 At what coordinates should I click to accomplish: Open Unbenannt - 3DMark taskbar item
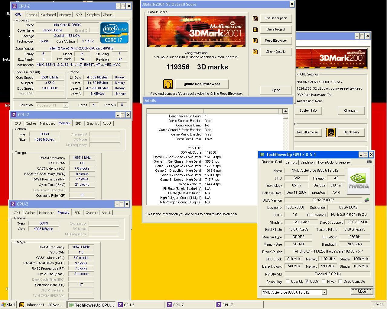click(42, 305)
